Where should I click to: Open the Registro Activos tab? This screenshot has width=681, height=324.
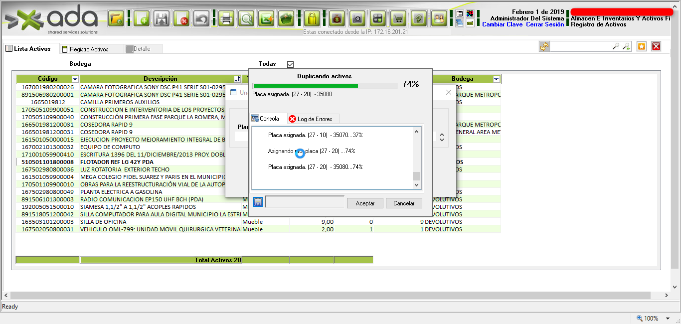tap(89, 49)
